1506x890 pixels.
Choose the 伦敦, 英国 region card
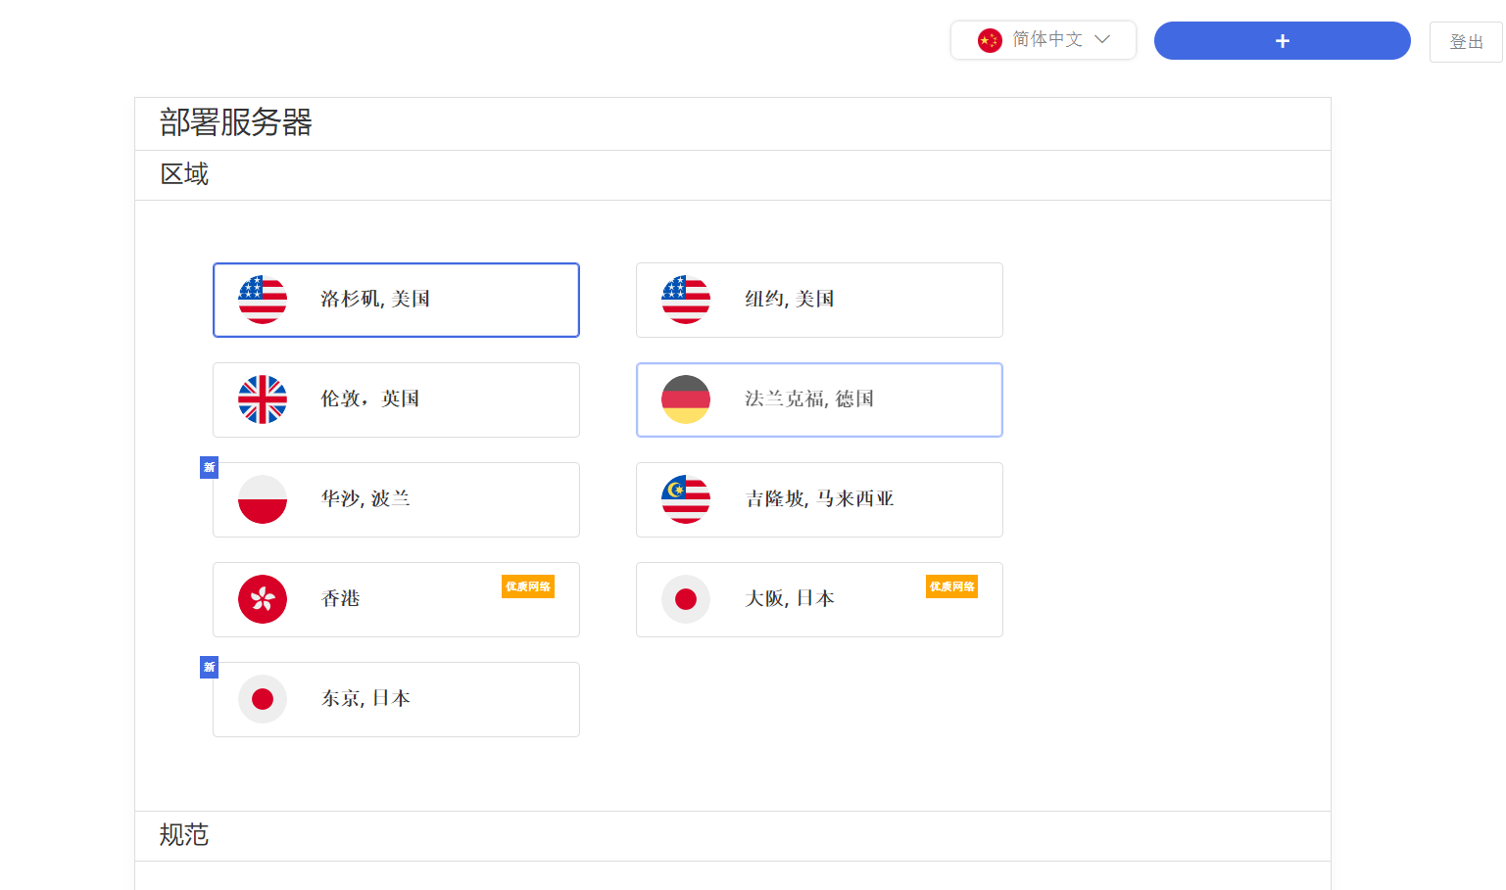coord(396,399)
